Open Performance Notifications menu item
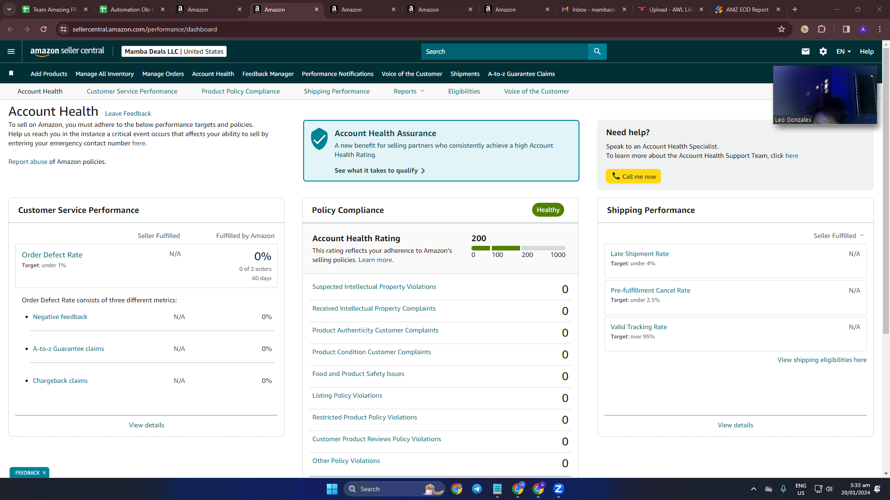The width and height of the screenshot is (890, 500). pyautogui.click(x=337, y=74)
